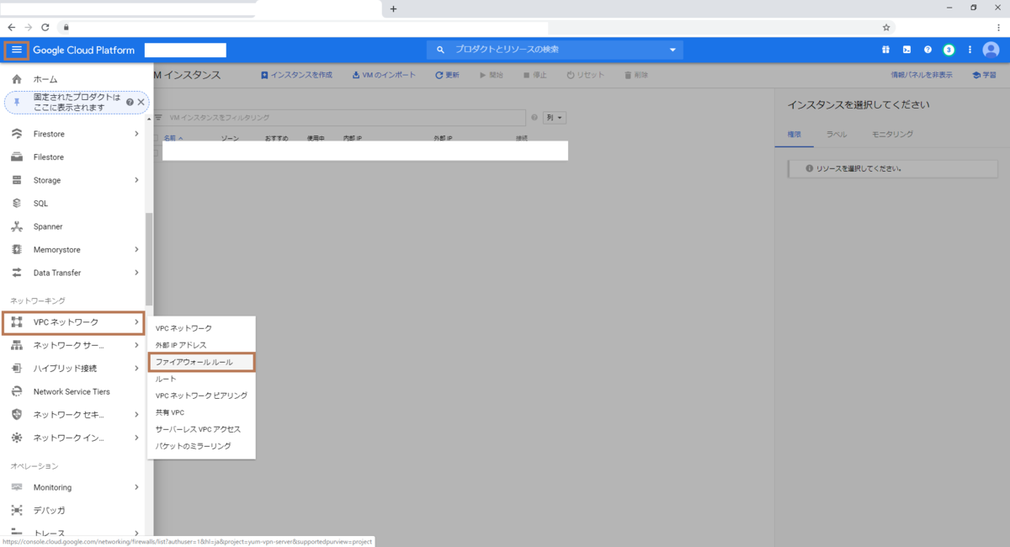1010x547 pixels.
Task: Select 外部 IP アドレス in the submenu
Action: [x=201, y=345]
